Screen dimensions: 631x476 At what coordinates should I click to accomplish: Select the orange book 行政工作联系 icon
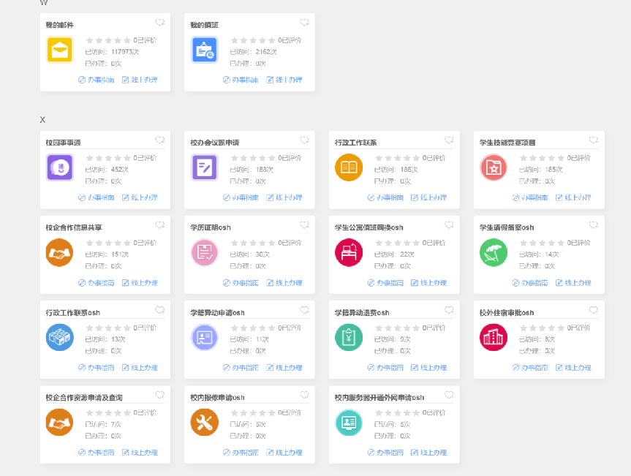coord(349,168)
